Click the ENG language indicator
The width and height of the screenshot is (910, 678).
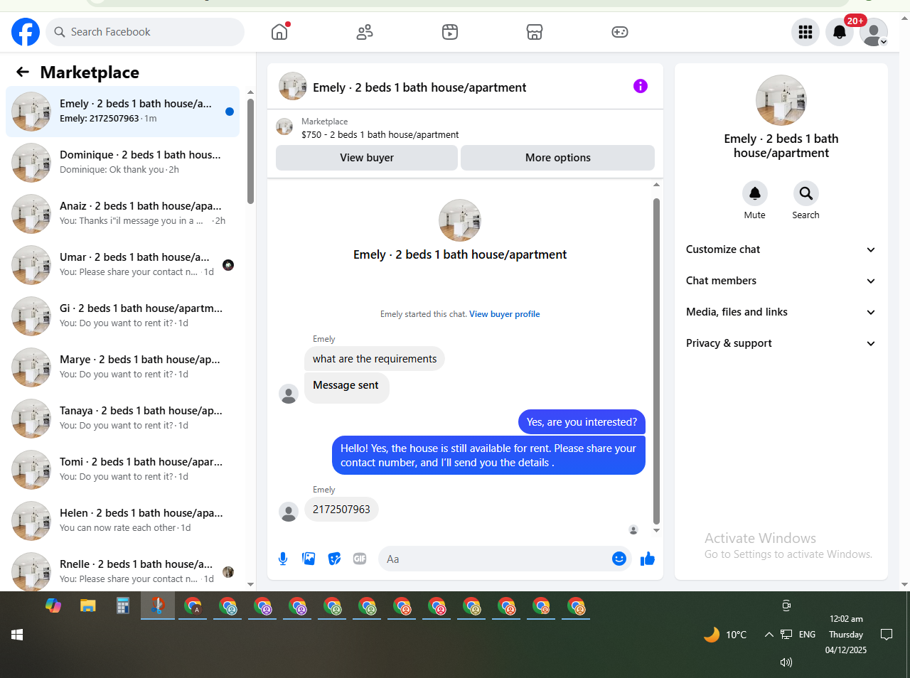807,635
